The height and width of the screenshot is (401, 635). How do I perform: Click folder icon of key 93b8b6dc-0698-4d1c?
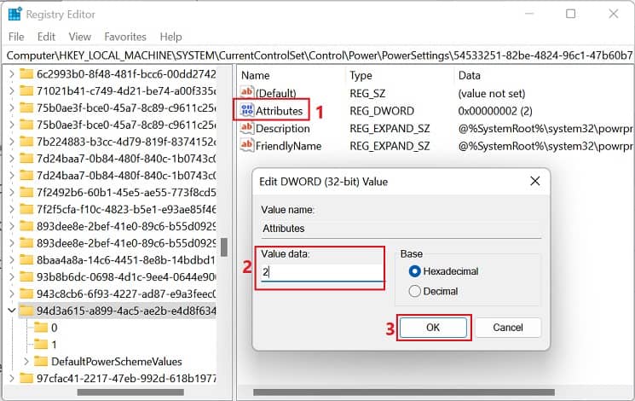[x=26, y=276]
